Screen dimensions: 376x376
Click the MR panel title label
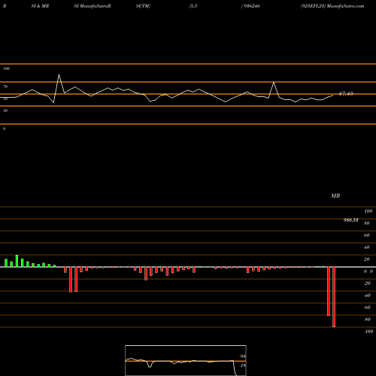point(335,196)
